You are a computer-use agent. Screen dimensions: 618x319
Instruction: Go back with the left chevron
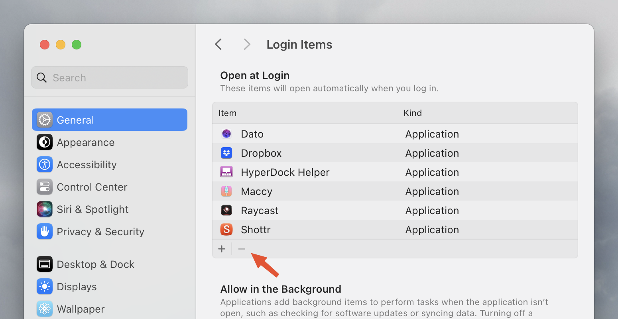[218, 44]
